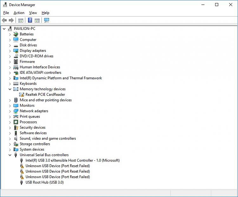Click the Network adapters category icon
Image resolution: width=238 pixels, height=197 pixels.
(x=16, y=111)
